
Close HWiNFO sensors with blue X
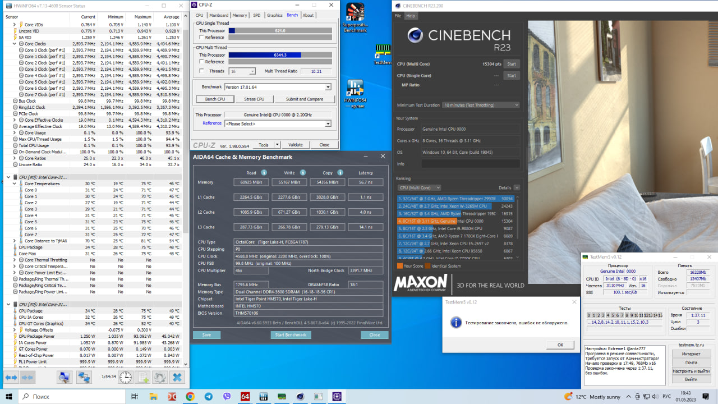point(177,378)
